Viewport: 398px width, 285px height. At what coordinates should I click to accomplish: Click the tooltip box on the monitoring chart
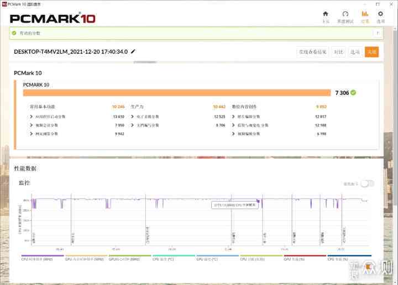[x=235, y=205]
